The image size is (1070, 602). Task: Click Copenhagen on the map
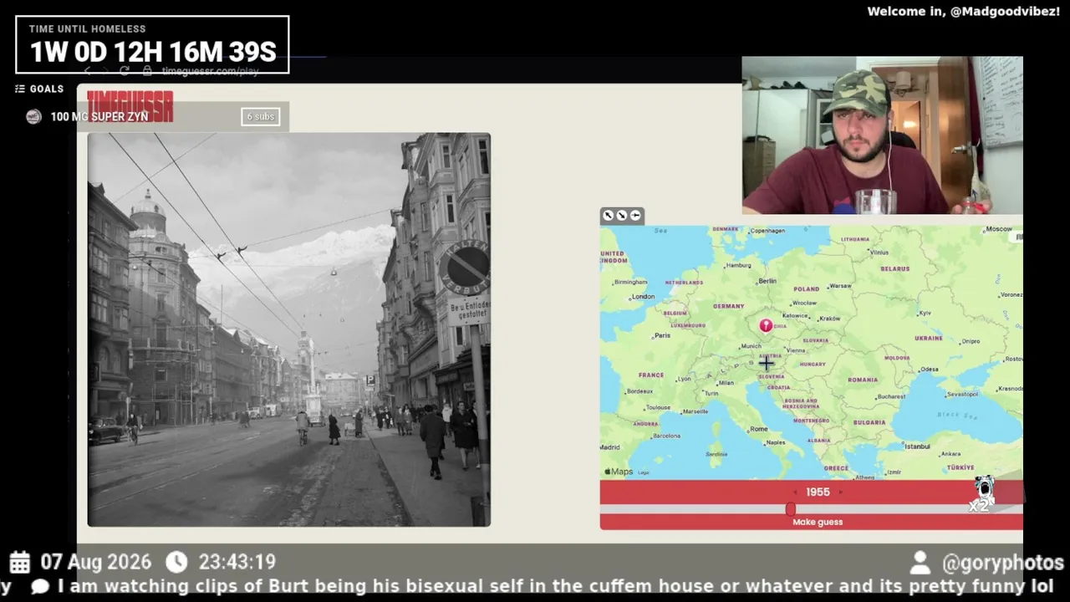pos(767,231)
